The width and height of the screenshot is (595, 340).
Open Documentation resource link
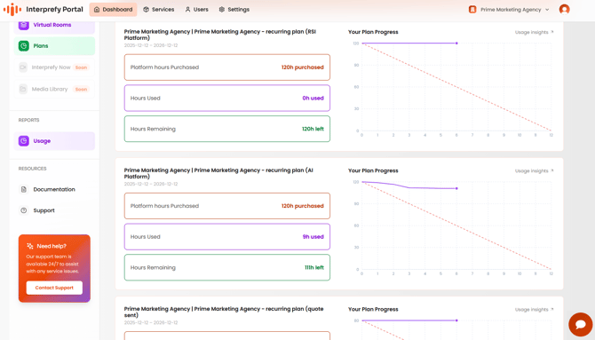pyautogui.click(x=54, y=189)
